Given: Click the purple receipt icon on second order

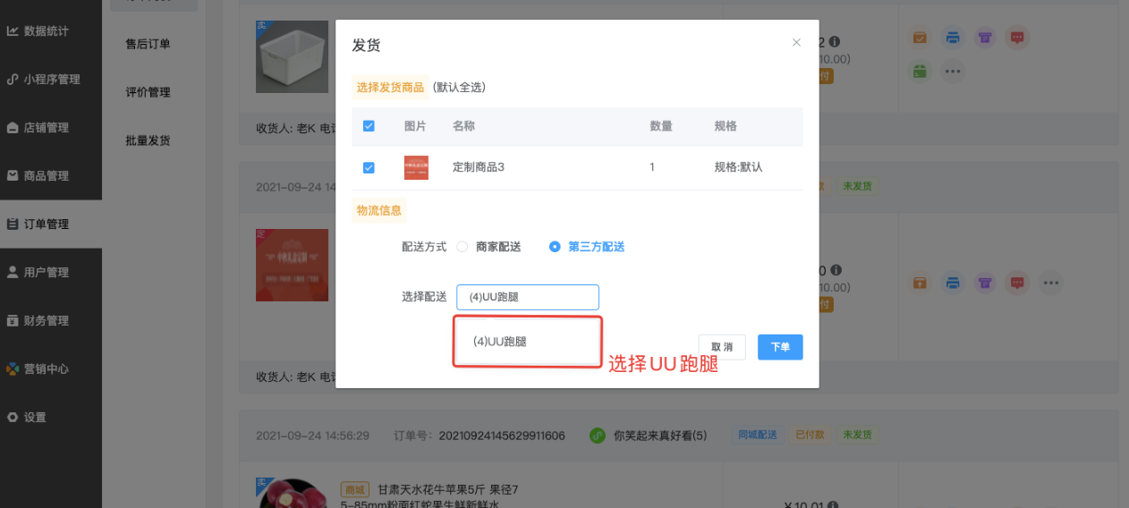Looking at the screenshot, I should pyautogui.click(x=985, y=283).
